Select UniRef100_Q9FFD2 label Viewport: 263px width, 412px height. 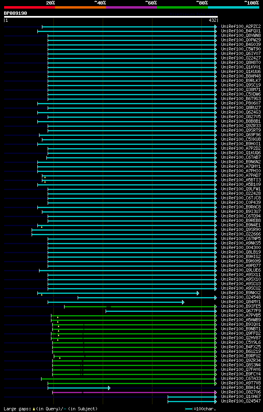coord(241,334)
